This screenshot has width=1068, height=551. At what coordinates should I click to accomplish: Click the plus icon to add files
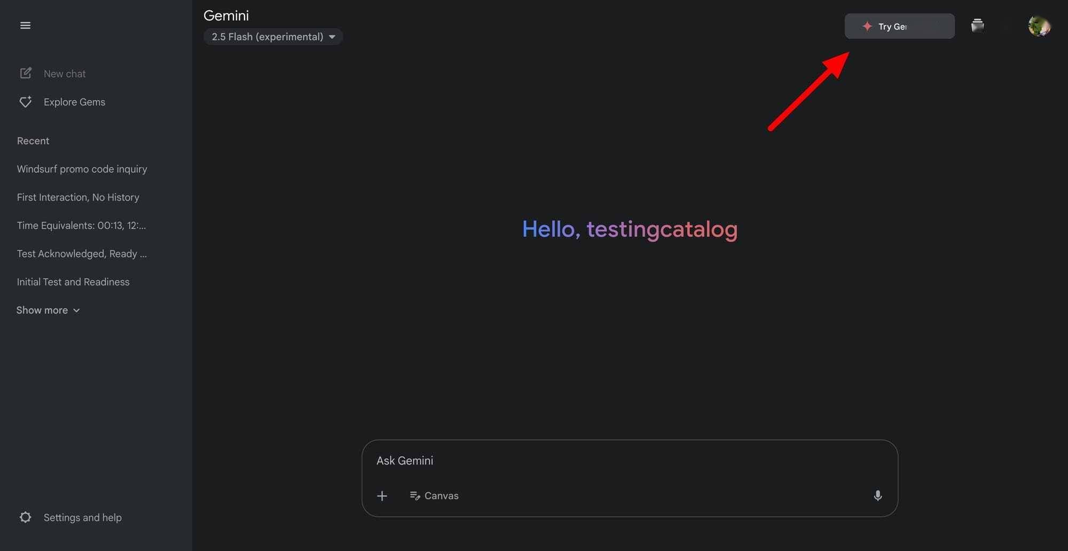pos(382,496)
